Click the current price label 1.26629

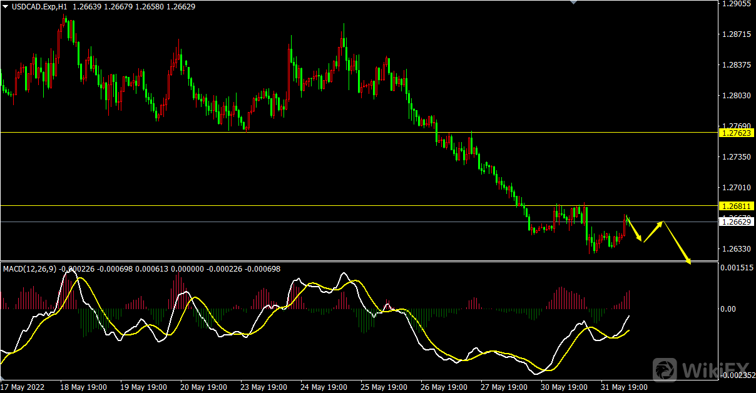tap(737, 222)
